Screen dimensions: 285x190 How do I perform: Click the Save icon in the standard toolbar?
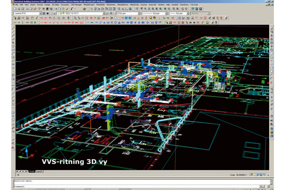point(23,9)
